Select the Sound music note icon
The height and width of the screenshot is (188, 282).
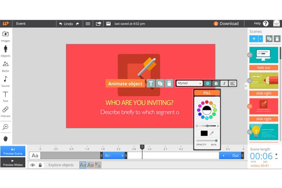click(6, 79)
